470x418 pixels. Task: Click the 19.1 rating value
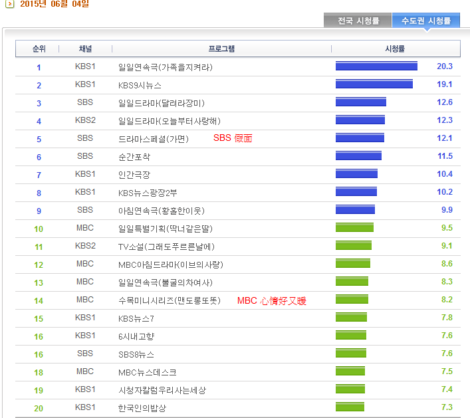pyautogui.click(x=445, y=84)
